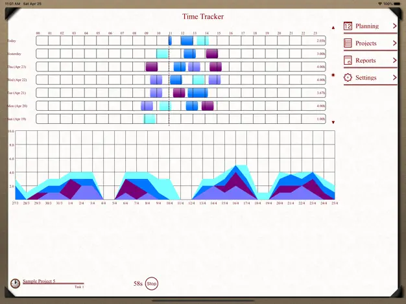Screen dimensions: 406x304
Task: Expand the Settings chevron arrow
Action: (x=394, y=77)
